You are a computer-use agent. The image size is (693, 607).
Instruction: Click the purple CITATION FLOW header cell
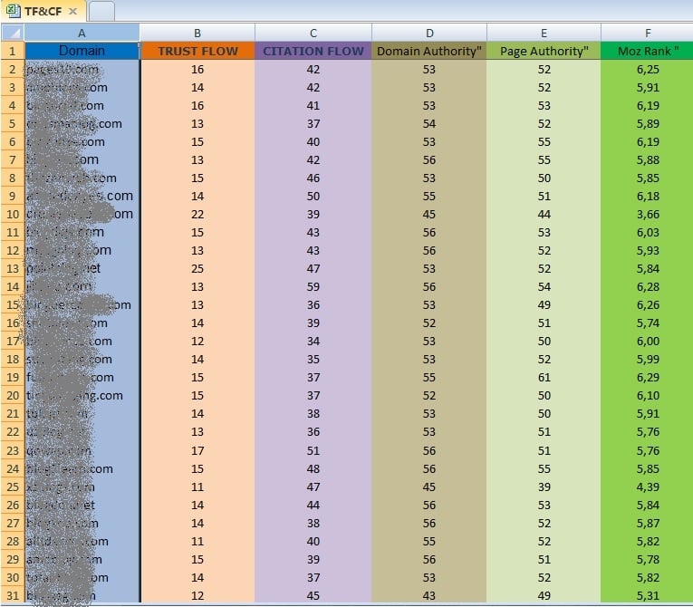point(313,51)
